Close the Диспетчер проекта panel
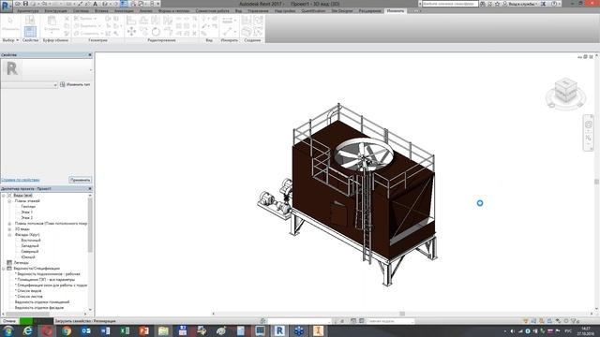 click(x=90, y=189)
